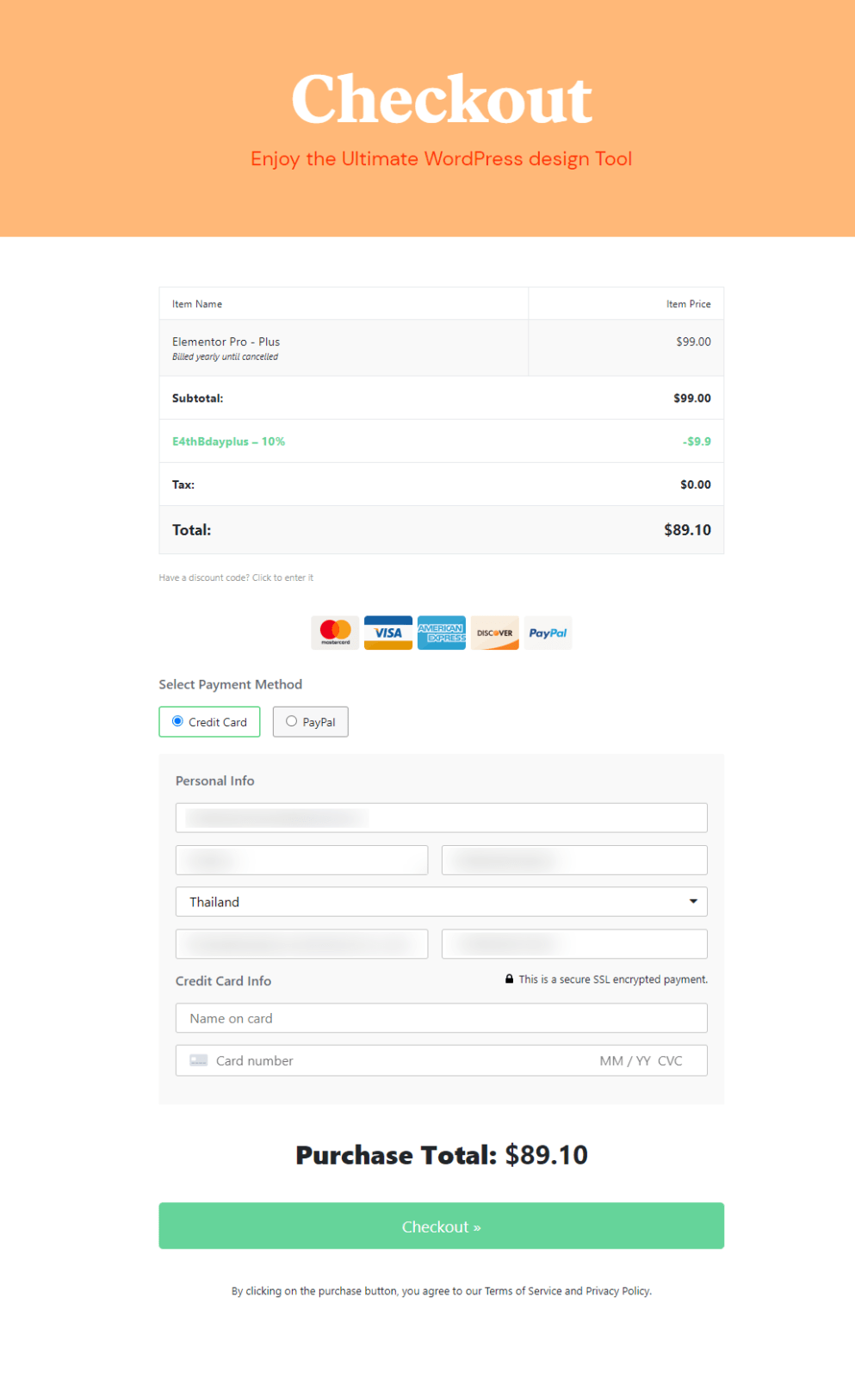The image size is (855, 1377).
Task: Click the country dropdown arrow
Action: 693,902
